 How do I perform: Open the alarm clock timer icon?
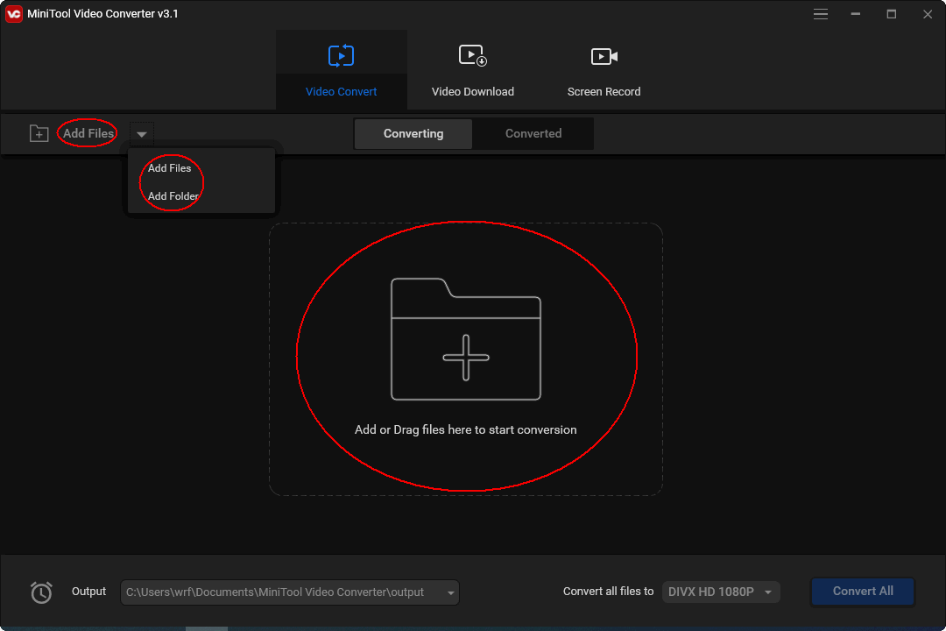pyautogui.click(x=42, y=592)
